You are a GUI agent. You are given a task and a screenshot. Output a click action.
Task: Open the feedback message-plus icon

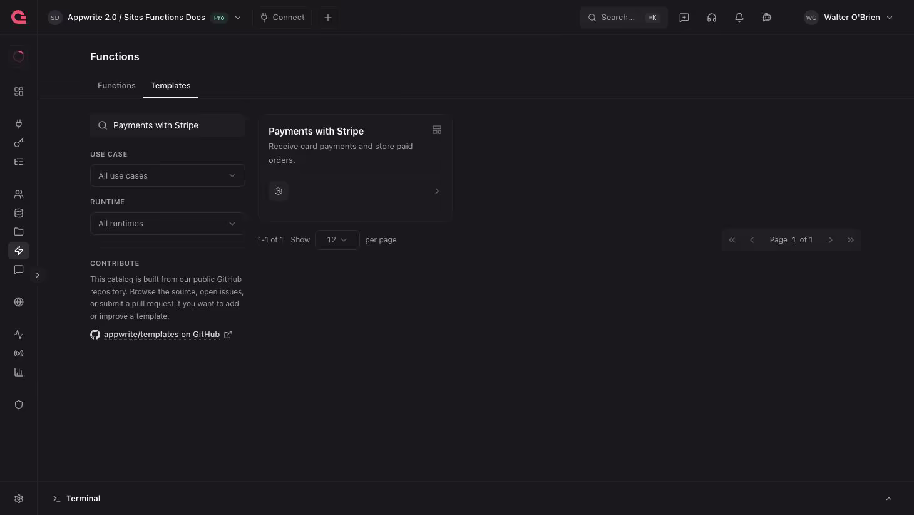(x=684, y=18)
